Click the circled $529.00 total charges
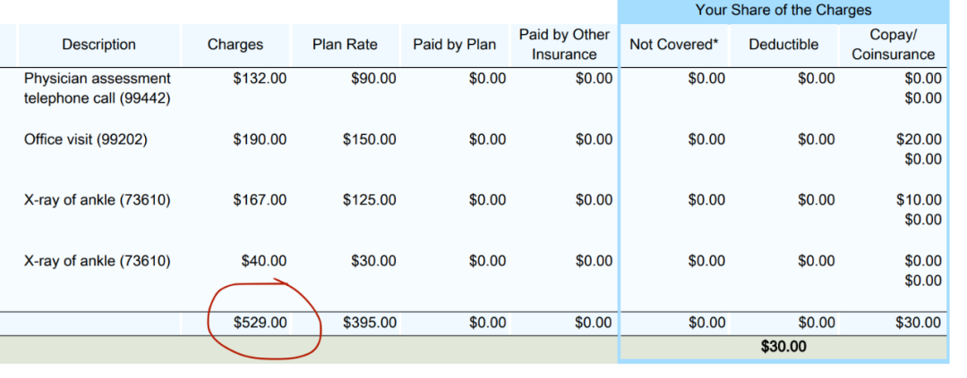The image size is (967, 378). pos(260,323)
